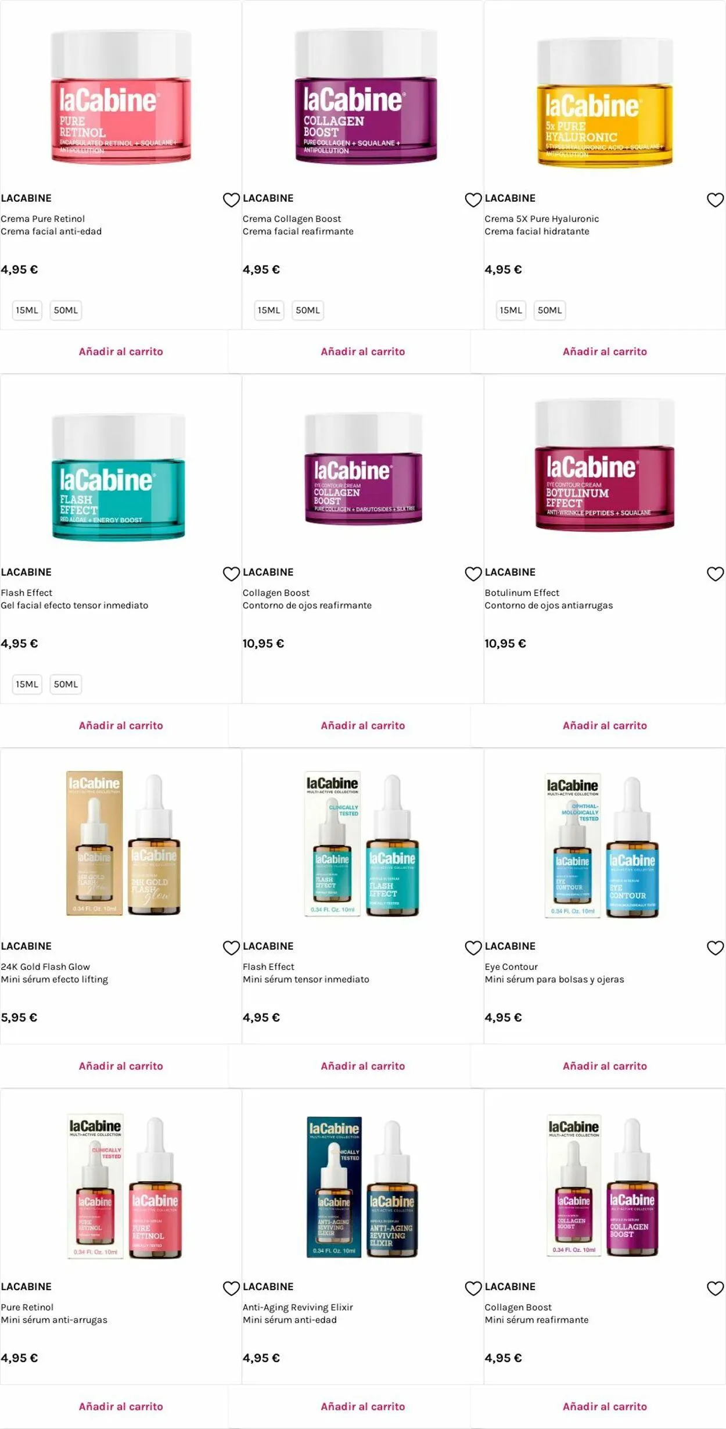726x1429 pixels.
Task: Save Eye Contour mini serum to favorites
Action: click(715, 948)
